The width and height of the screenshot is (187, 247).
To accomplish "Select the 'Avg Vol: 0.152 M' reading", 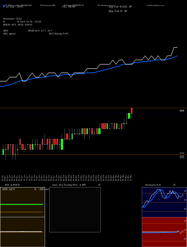I will click(x=120, y=7).
